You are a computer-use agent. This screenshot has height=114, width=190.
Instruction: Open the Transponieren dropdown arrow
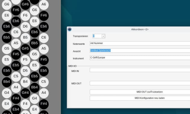(103, 36)
